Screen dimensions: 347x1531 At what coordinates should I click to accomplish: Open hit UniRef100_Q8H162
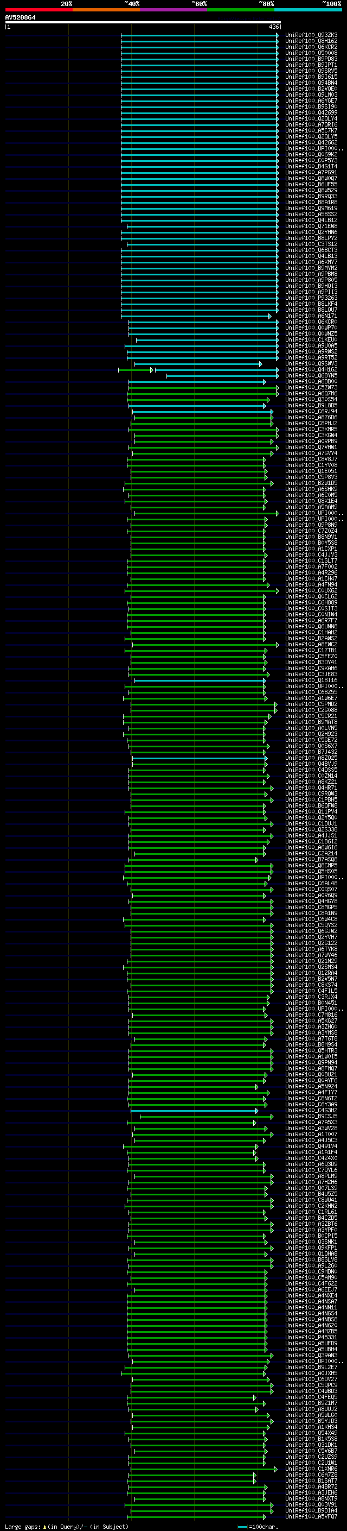[311, 41]
